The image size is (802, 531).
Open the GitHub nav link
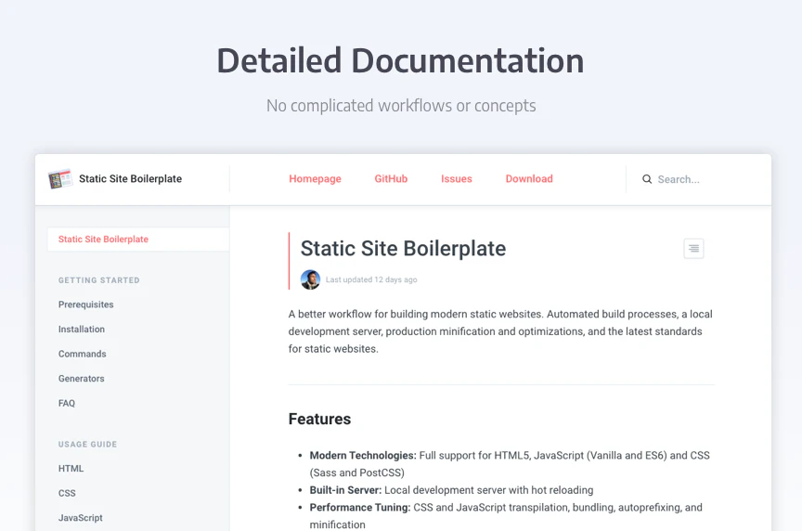click(391, 178)
